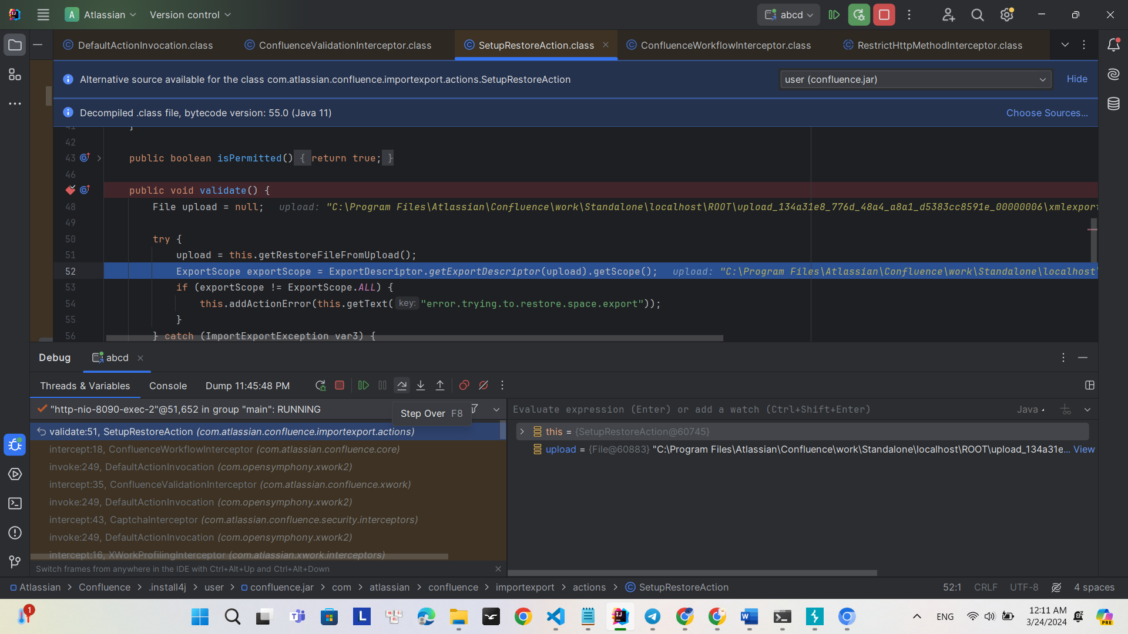Expand the 'this' variable node
Screen dimensions: 1128x634
[522, 432]
